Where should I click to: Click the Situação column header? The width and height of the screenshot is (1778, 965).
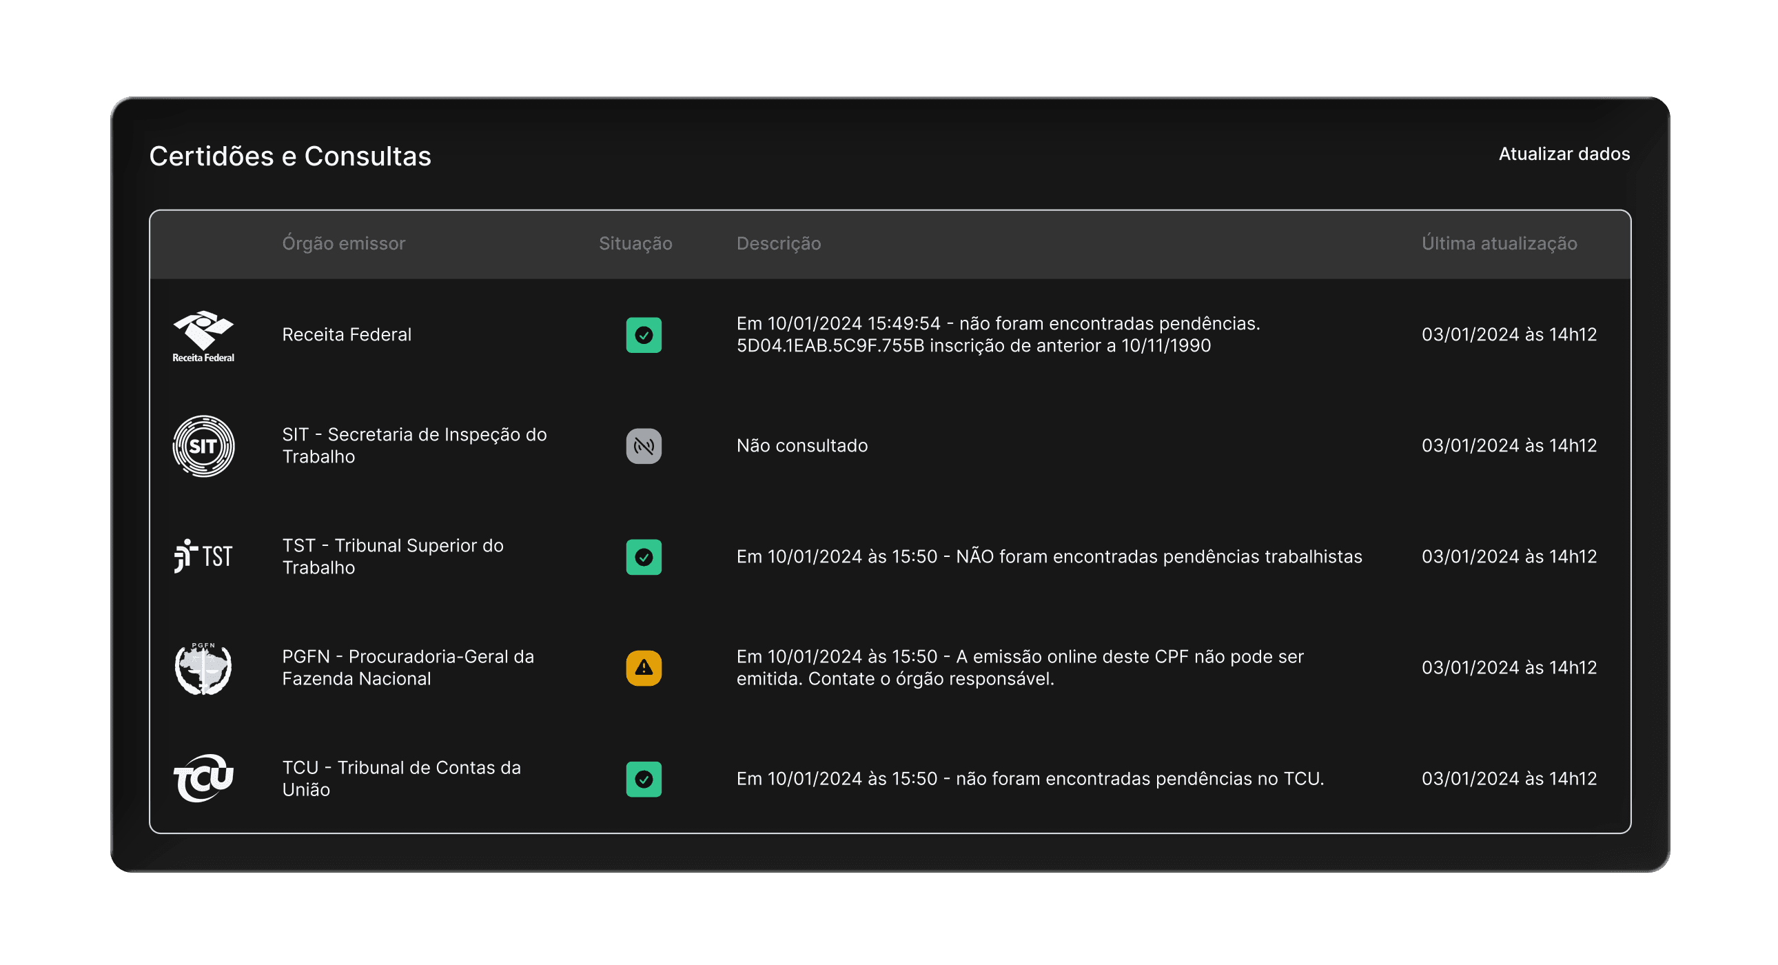point(635,244)
